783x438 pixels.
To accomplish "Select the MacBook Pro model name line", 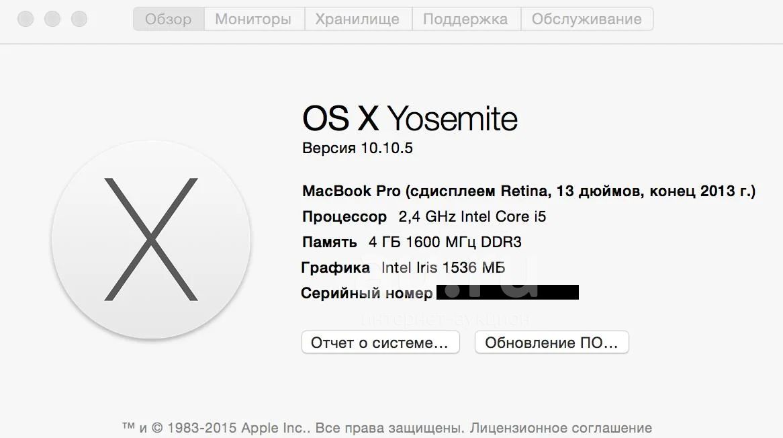I will 528,191.
